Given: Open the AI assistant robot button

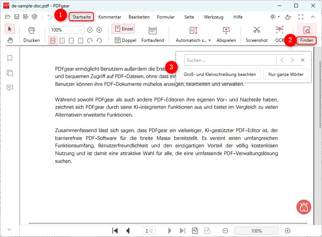Looking at the screenshot, I should pyautogui.click(x=304, y=207).
